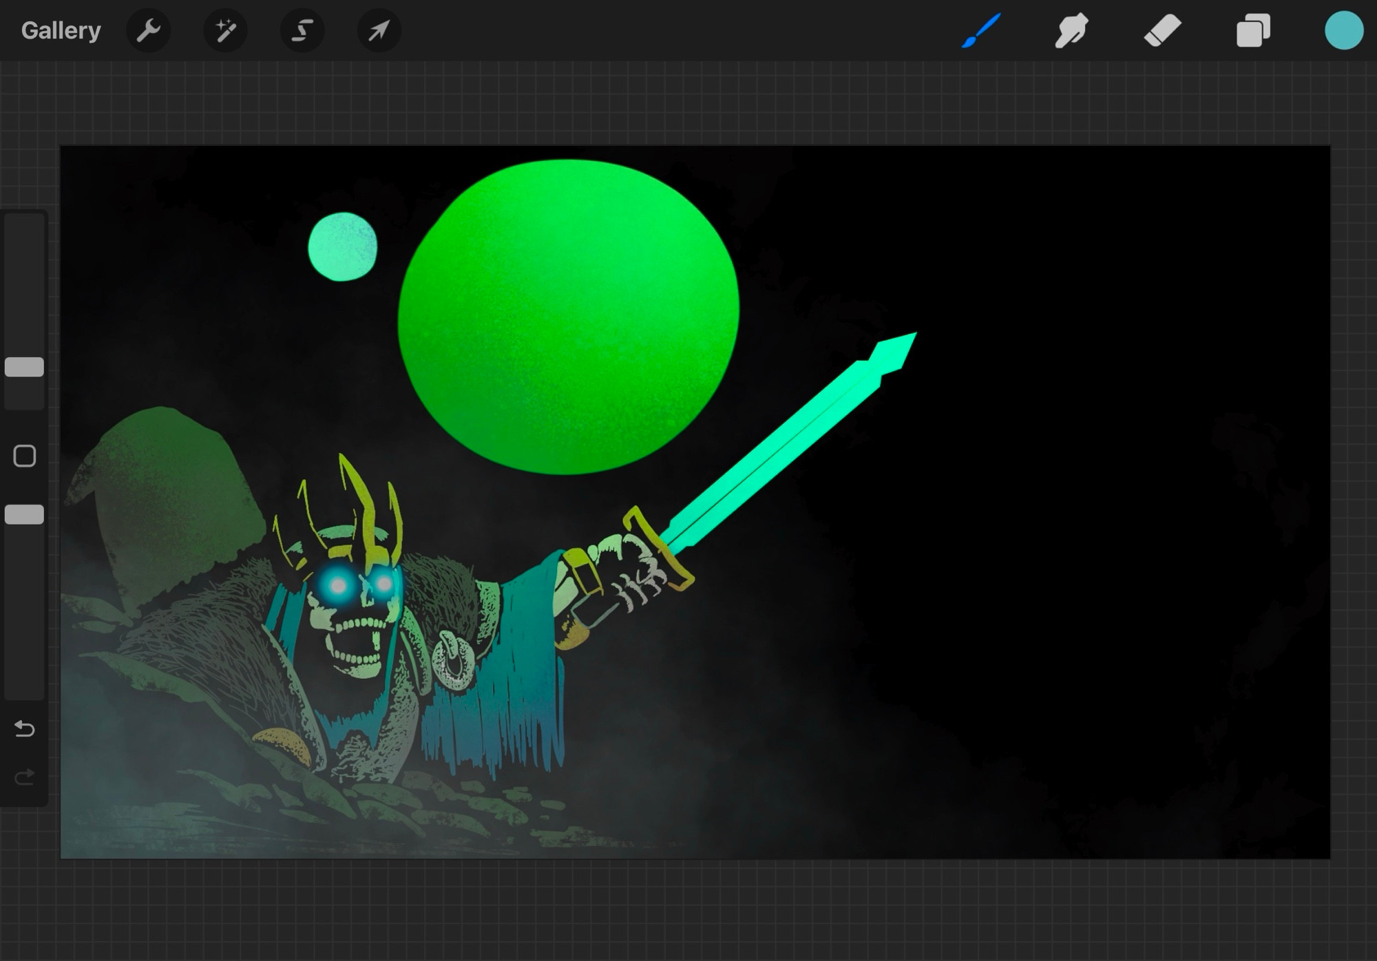Click the brush size slider handle
This screenshot has height=961, width=1377.
click(x=25, y=367)
